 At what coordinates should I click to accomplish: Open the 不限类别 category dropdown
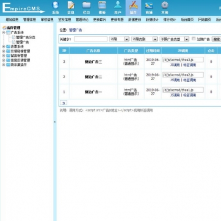144,39
